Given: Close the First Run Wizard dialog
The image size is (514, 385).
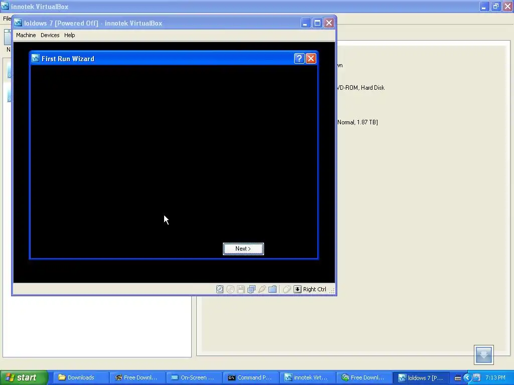Looking at the screenshot, I should [311, 58].
